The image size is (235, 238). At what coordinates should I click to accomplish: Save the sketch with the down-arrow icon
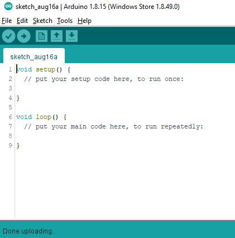71,36
